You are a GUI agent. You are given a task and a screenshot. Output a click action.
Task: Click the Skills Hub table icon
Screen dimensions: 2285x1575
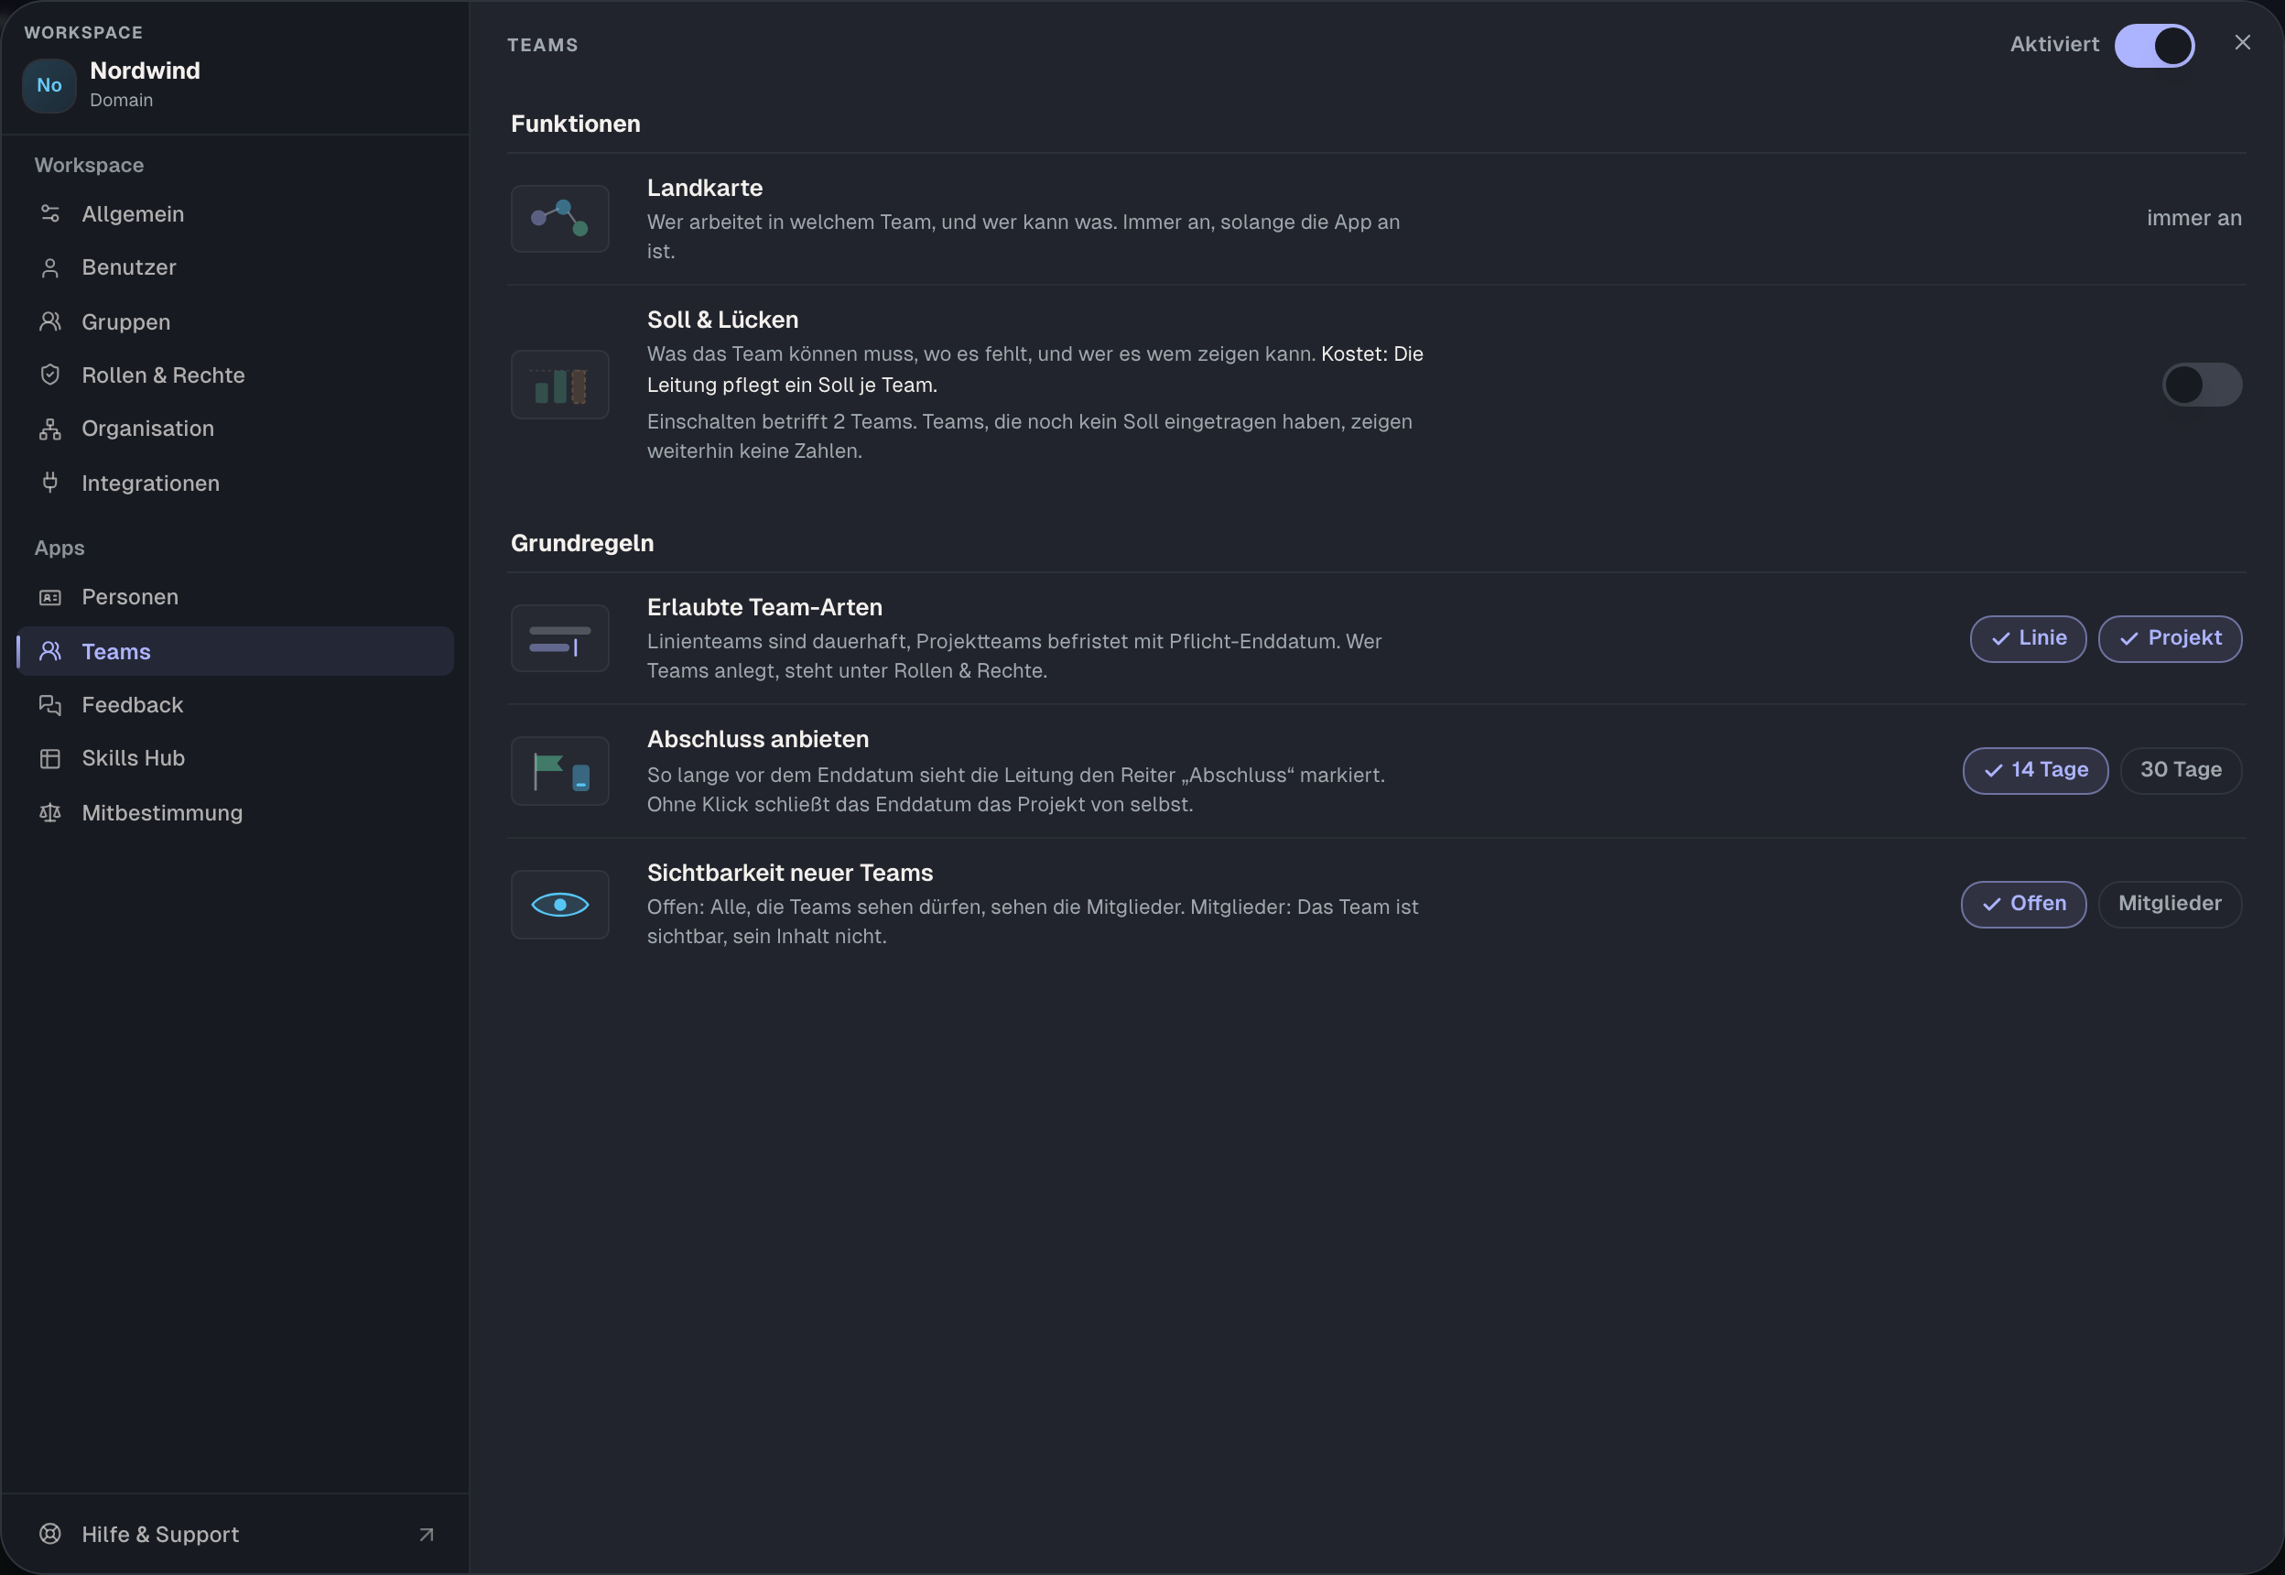click(x=50, y=758)
